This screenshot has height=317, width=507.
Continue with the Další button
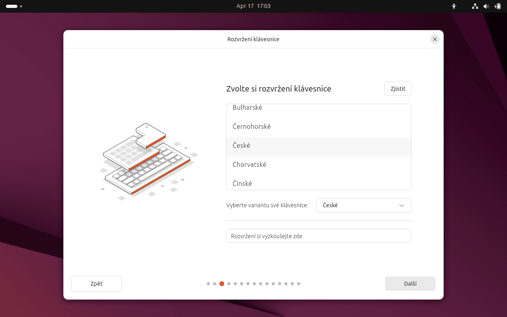(410, 284)
